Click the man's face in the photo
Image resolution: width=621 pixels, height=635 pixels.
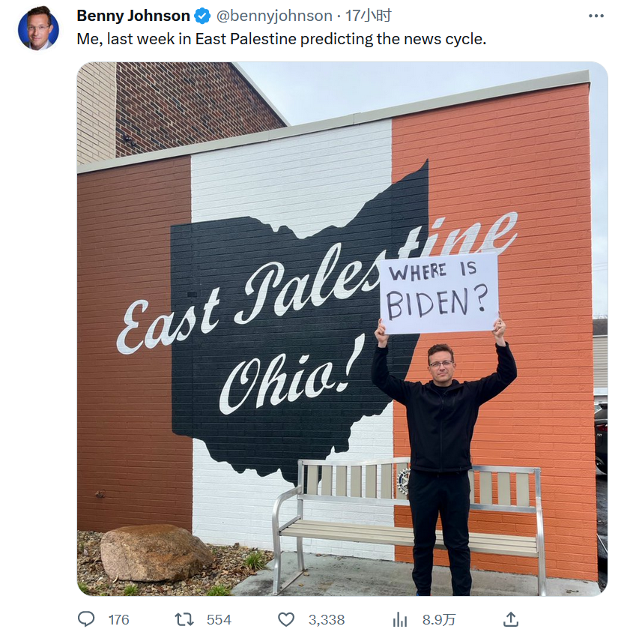click(x=441, y=363)
